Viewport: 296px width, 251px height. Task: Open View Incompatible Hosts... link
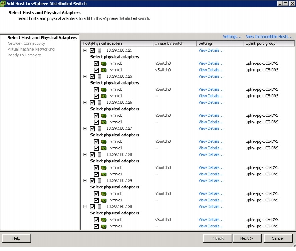pyautogui.click(x=269, y=37)
